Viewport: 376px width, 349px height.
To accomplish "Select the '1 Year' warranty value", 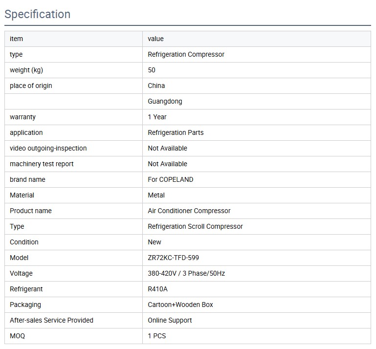I will [x=157, y=117].
